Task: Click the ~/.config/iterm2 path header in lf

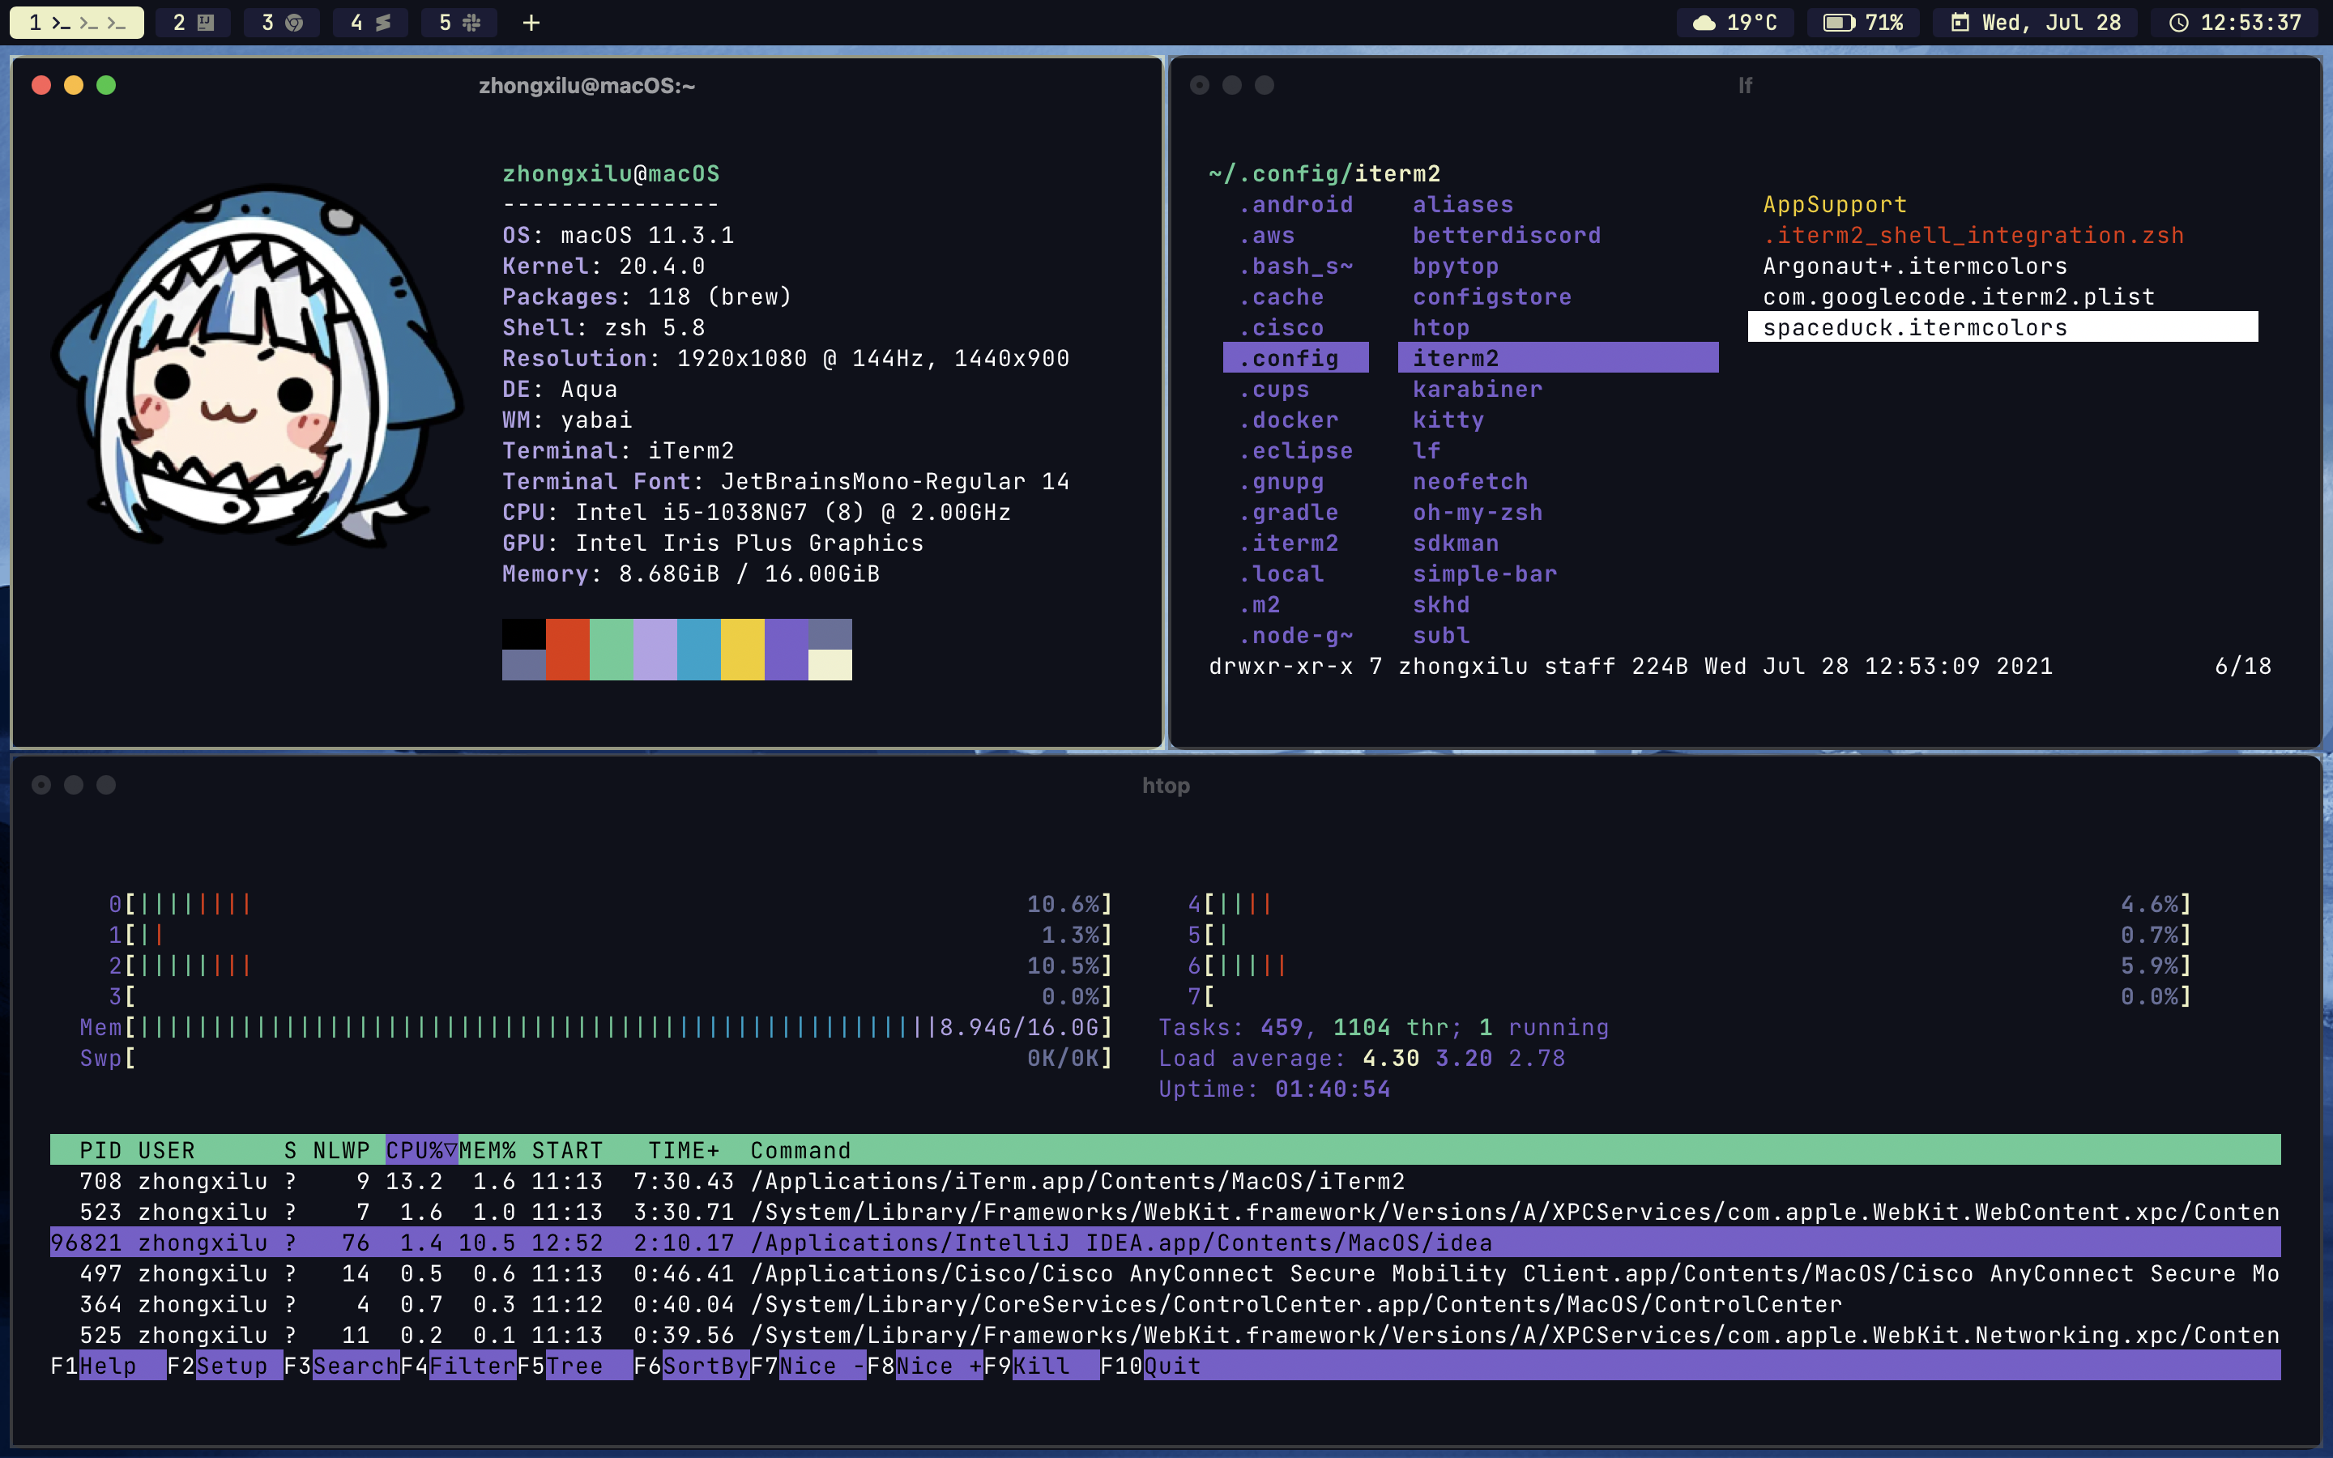Action: coord(1324,173)
